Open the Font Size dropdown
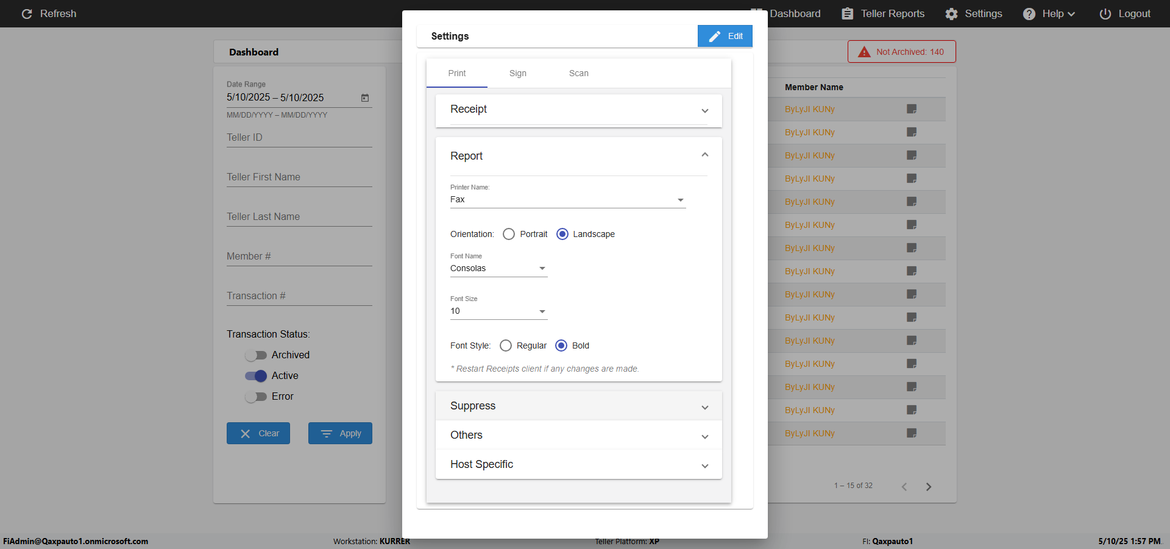Image resolution: width=1170 pixels, height=549 pixels. point(499,311)
